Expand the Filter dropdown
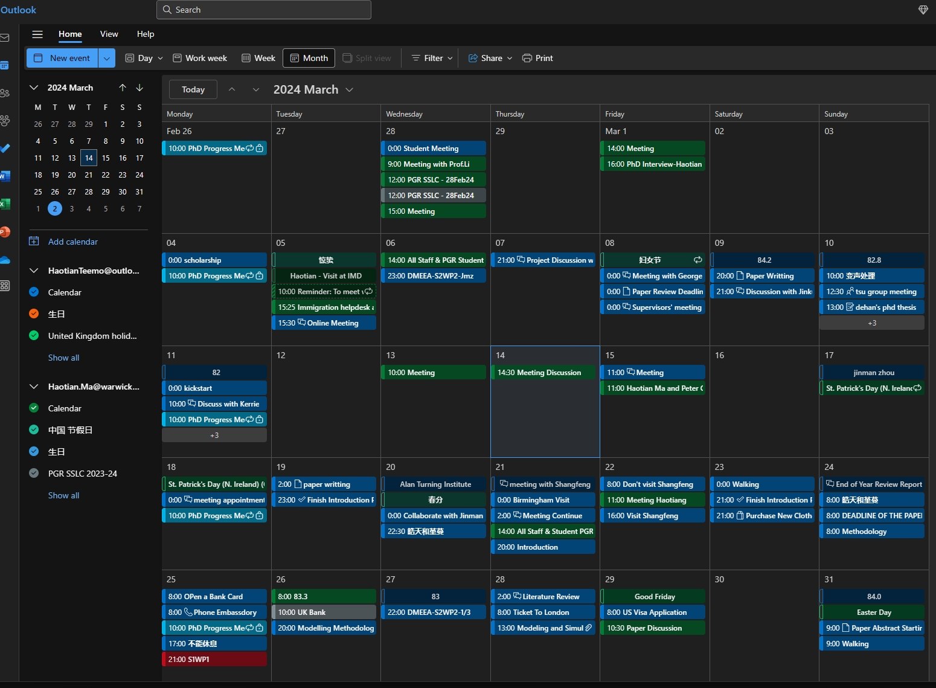Screen dimensions: 936x688 click(x=432, y=58)
